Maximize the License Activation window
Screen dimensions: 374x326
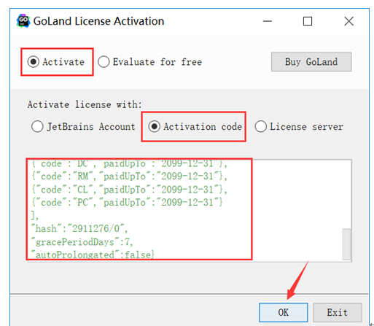[x=308, y=21]
